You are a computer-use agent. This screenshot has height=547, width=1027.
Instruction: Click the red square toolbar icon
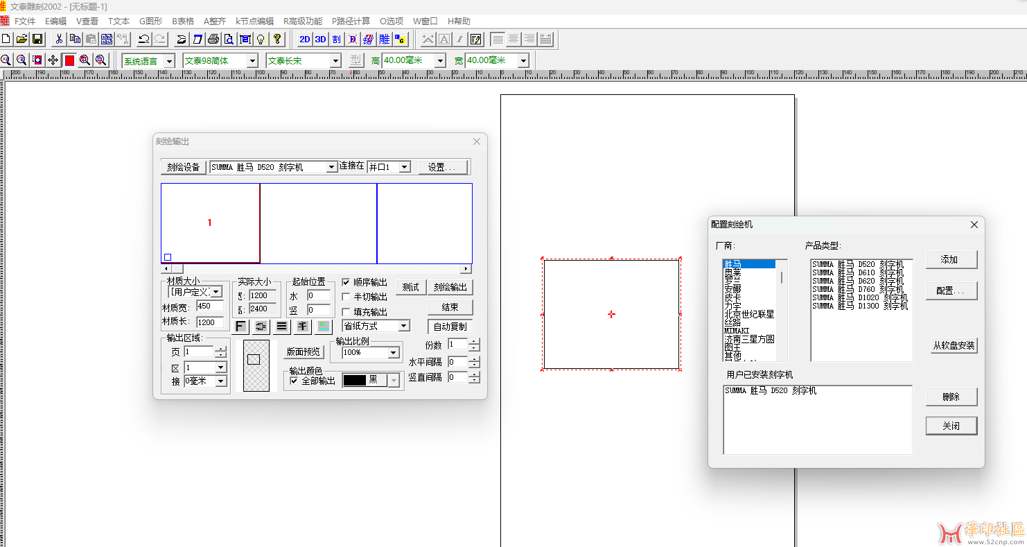(69, 60)
